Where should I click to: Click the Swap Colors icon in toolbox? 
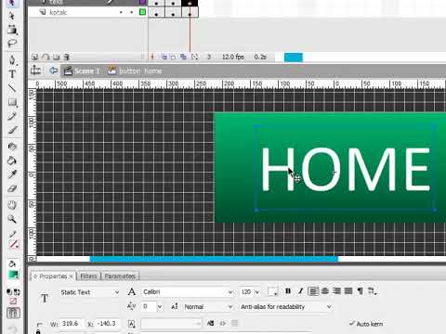click(x=17, y=291)
